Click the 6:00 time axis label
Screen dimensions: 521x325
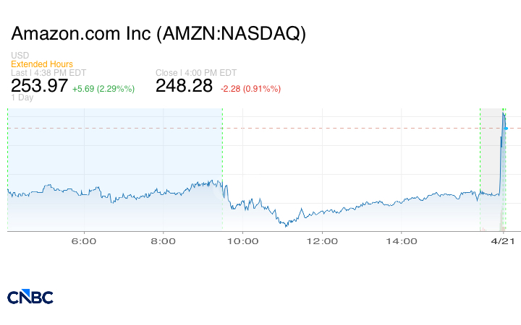[85, 242]
